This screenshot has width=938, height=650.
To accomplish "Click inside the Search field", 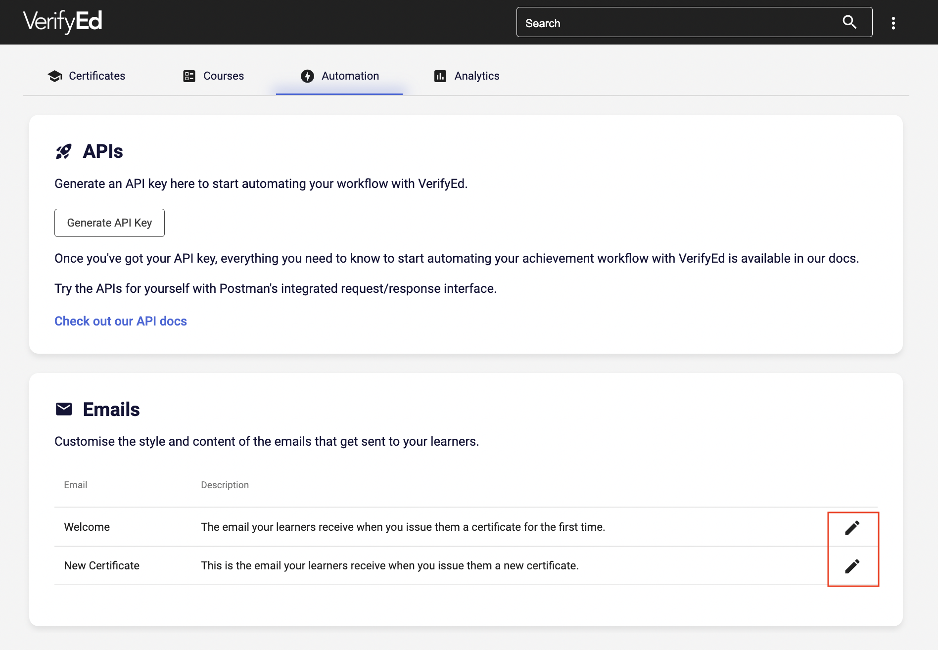I will click(x=643, y=22).
